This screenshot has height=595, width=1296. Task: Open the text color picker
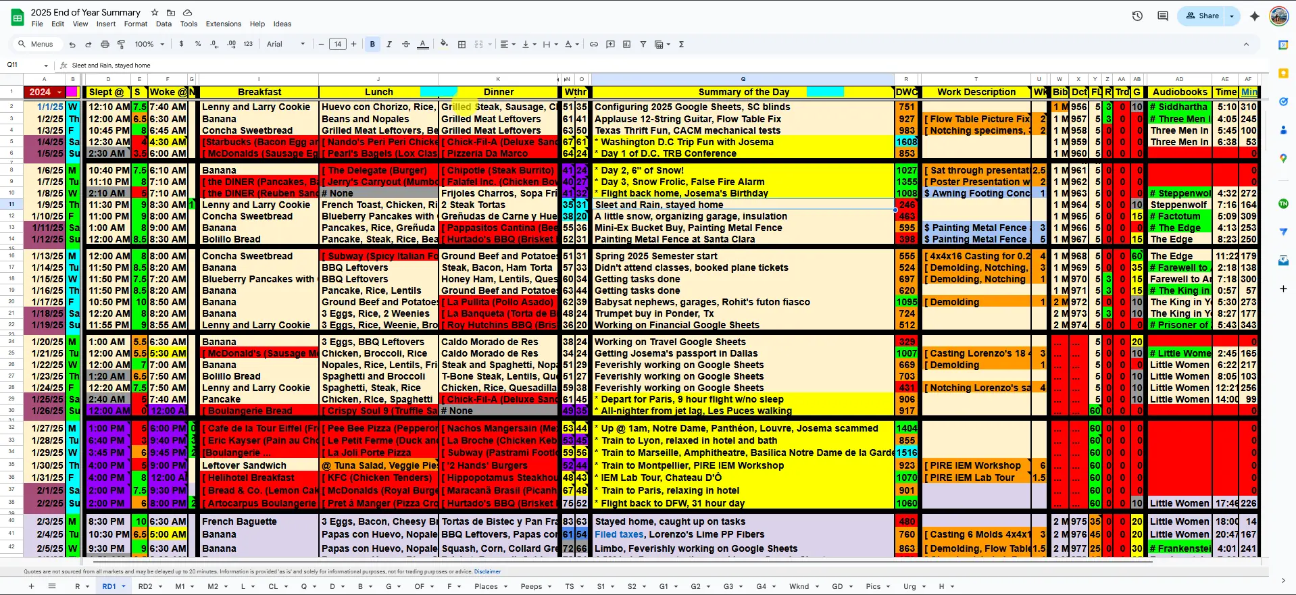coord(423,45)
